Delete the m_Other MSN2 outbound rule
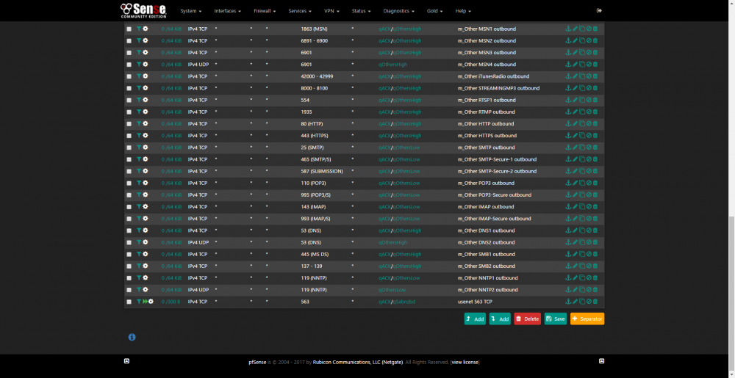 pyautogui.click(x=595, y=40)
